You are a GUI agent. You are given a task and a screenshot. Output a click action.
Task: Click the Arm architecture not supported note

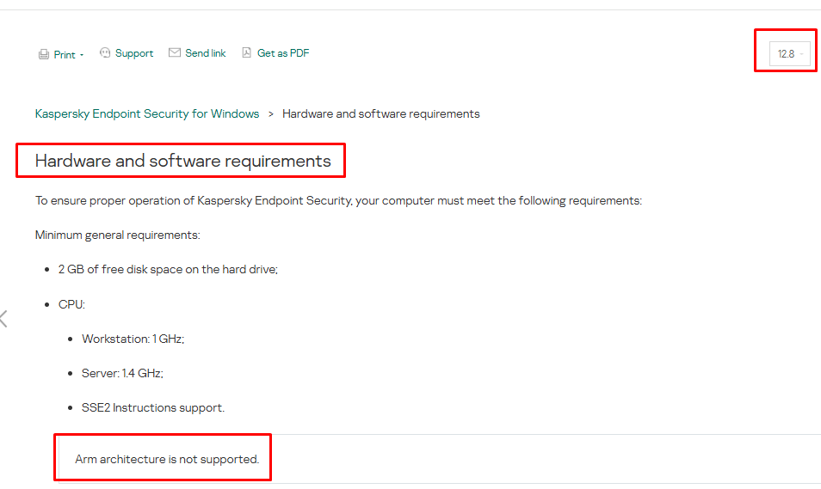[x=167, y=459]
